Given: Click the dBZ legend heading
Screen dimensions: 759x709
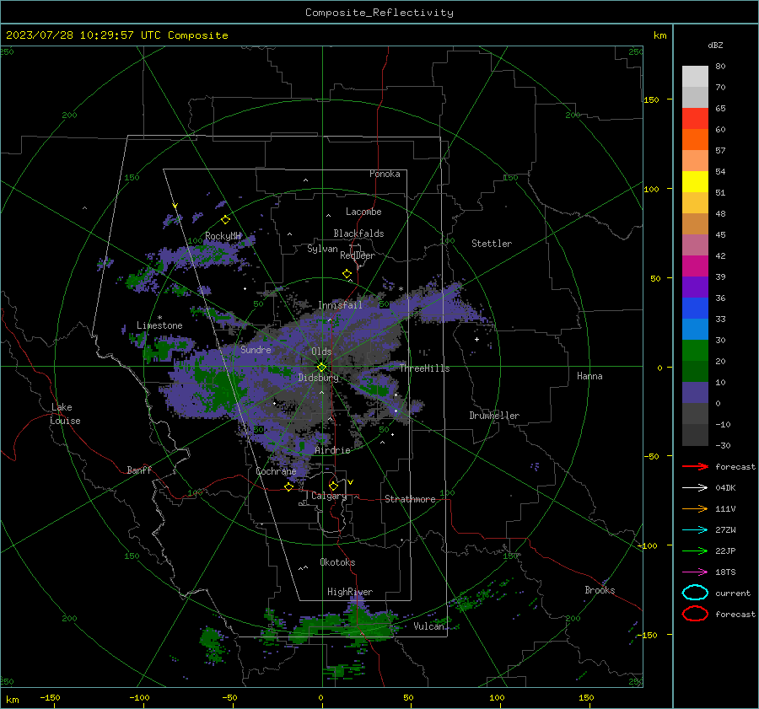Looking at the screenshot, I should [x=715, y=45].
